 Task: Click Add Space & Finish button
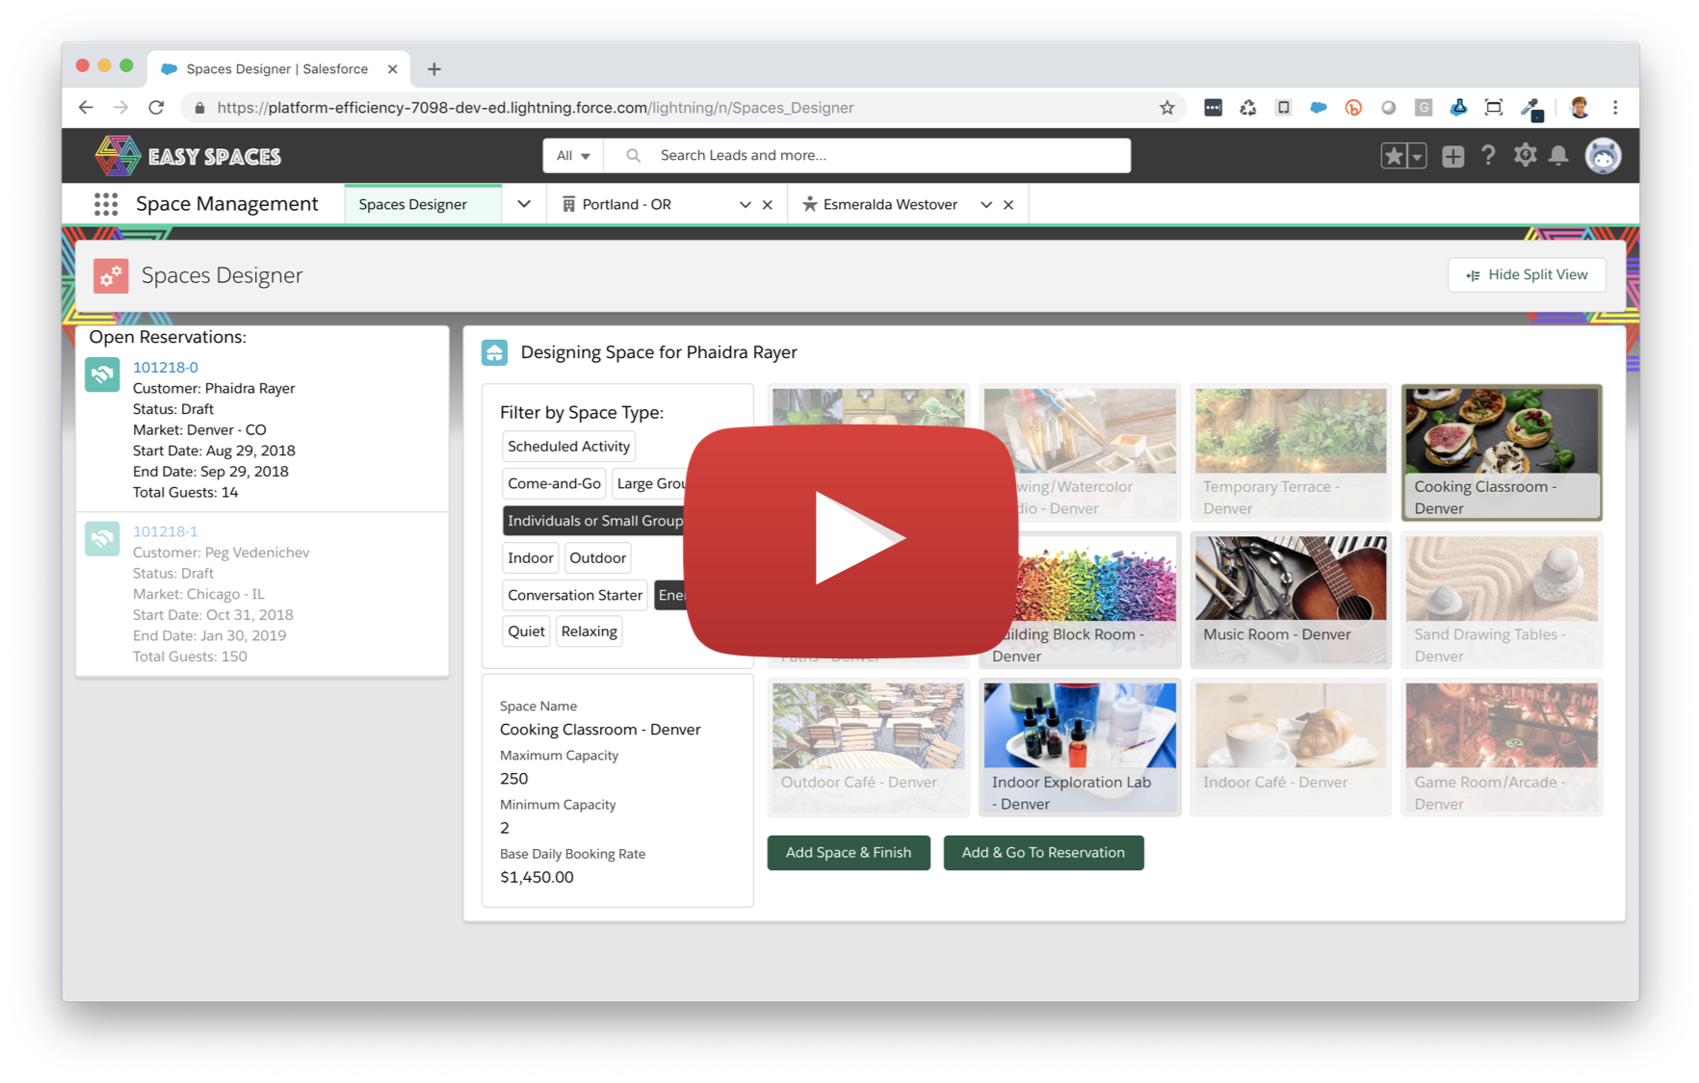(x=849, y=853)
